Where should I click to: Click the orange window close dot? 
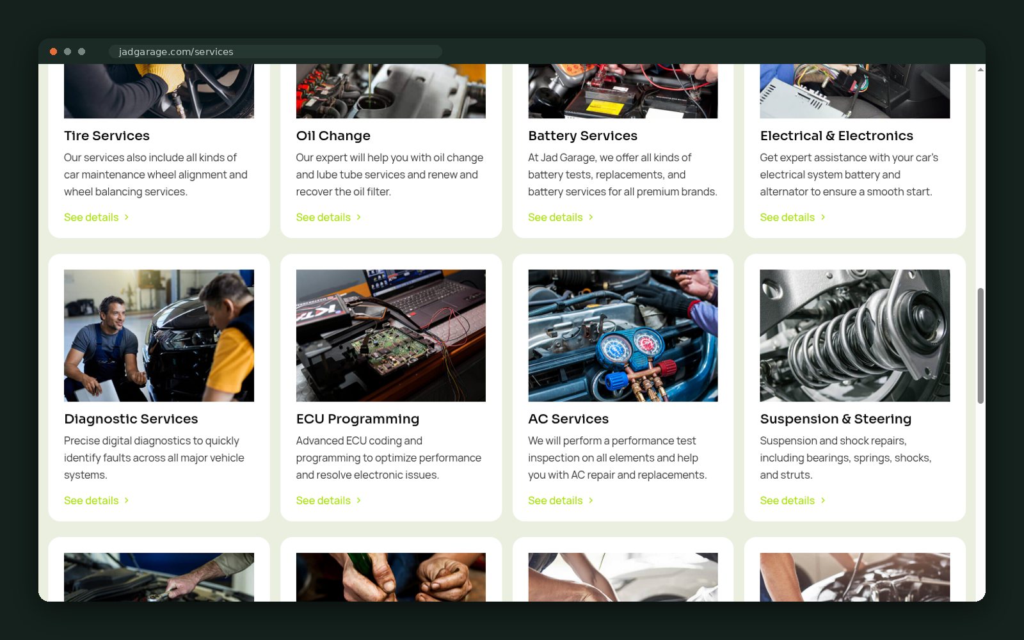click(x=54, y=51)
